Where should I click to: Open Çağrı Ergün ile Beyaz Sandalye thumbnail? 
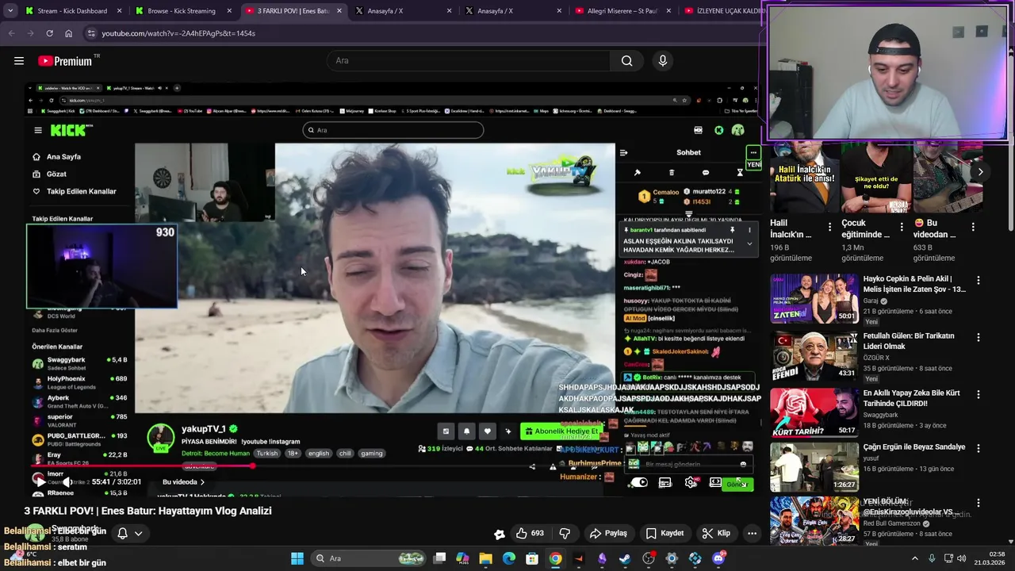(814, 466)
